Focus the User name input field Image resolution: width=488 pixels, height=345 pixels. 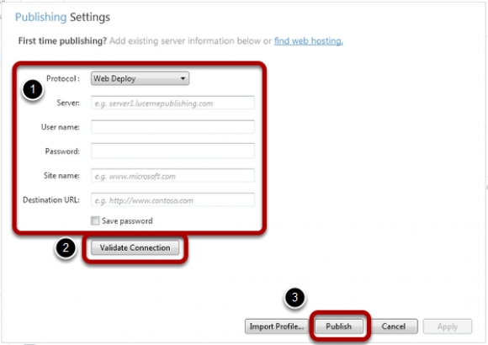(x=172, y=127)
